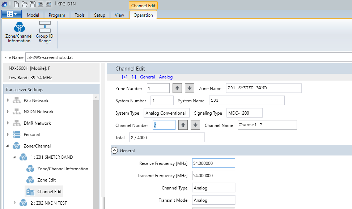
Task: Collapse the General section chevron
Action: coord(114,150)
